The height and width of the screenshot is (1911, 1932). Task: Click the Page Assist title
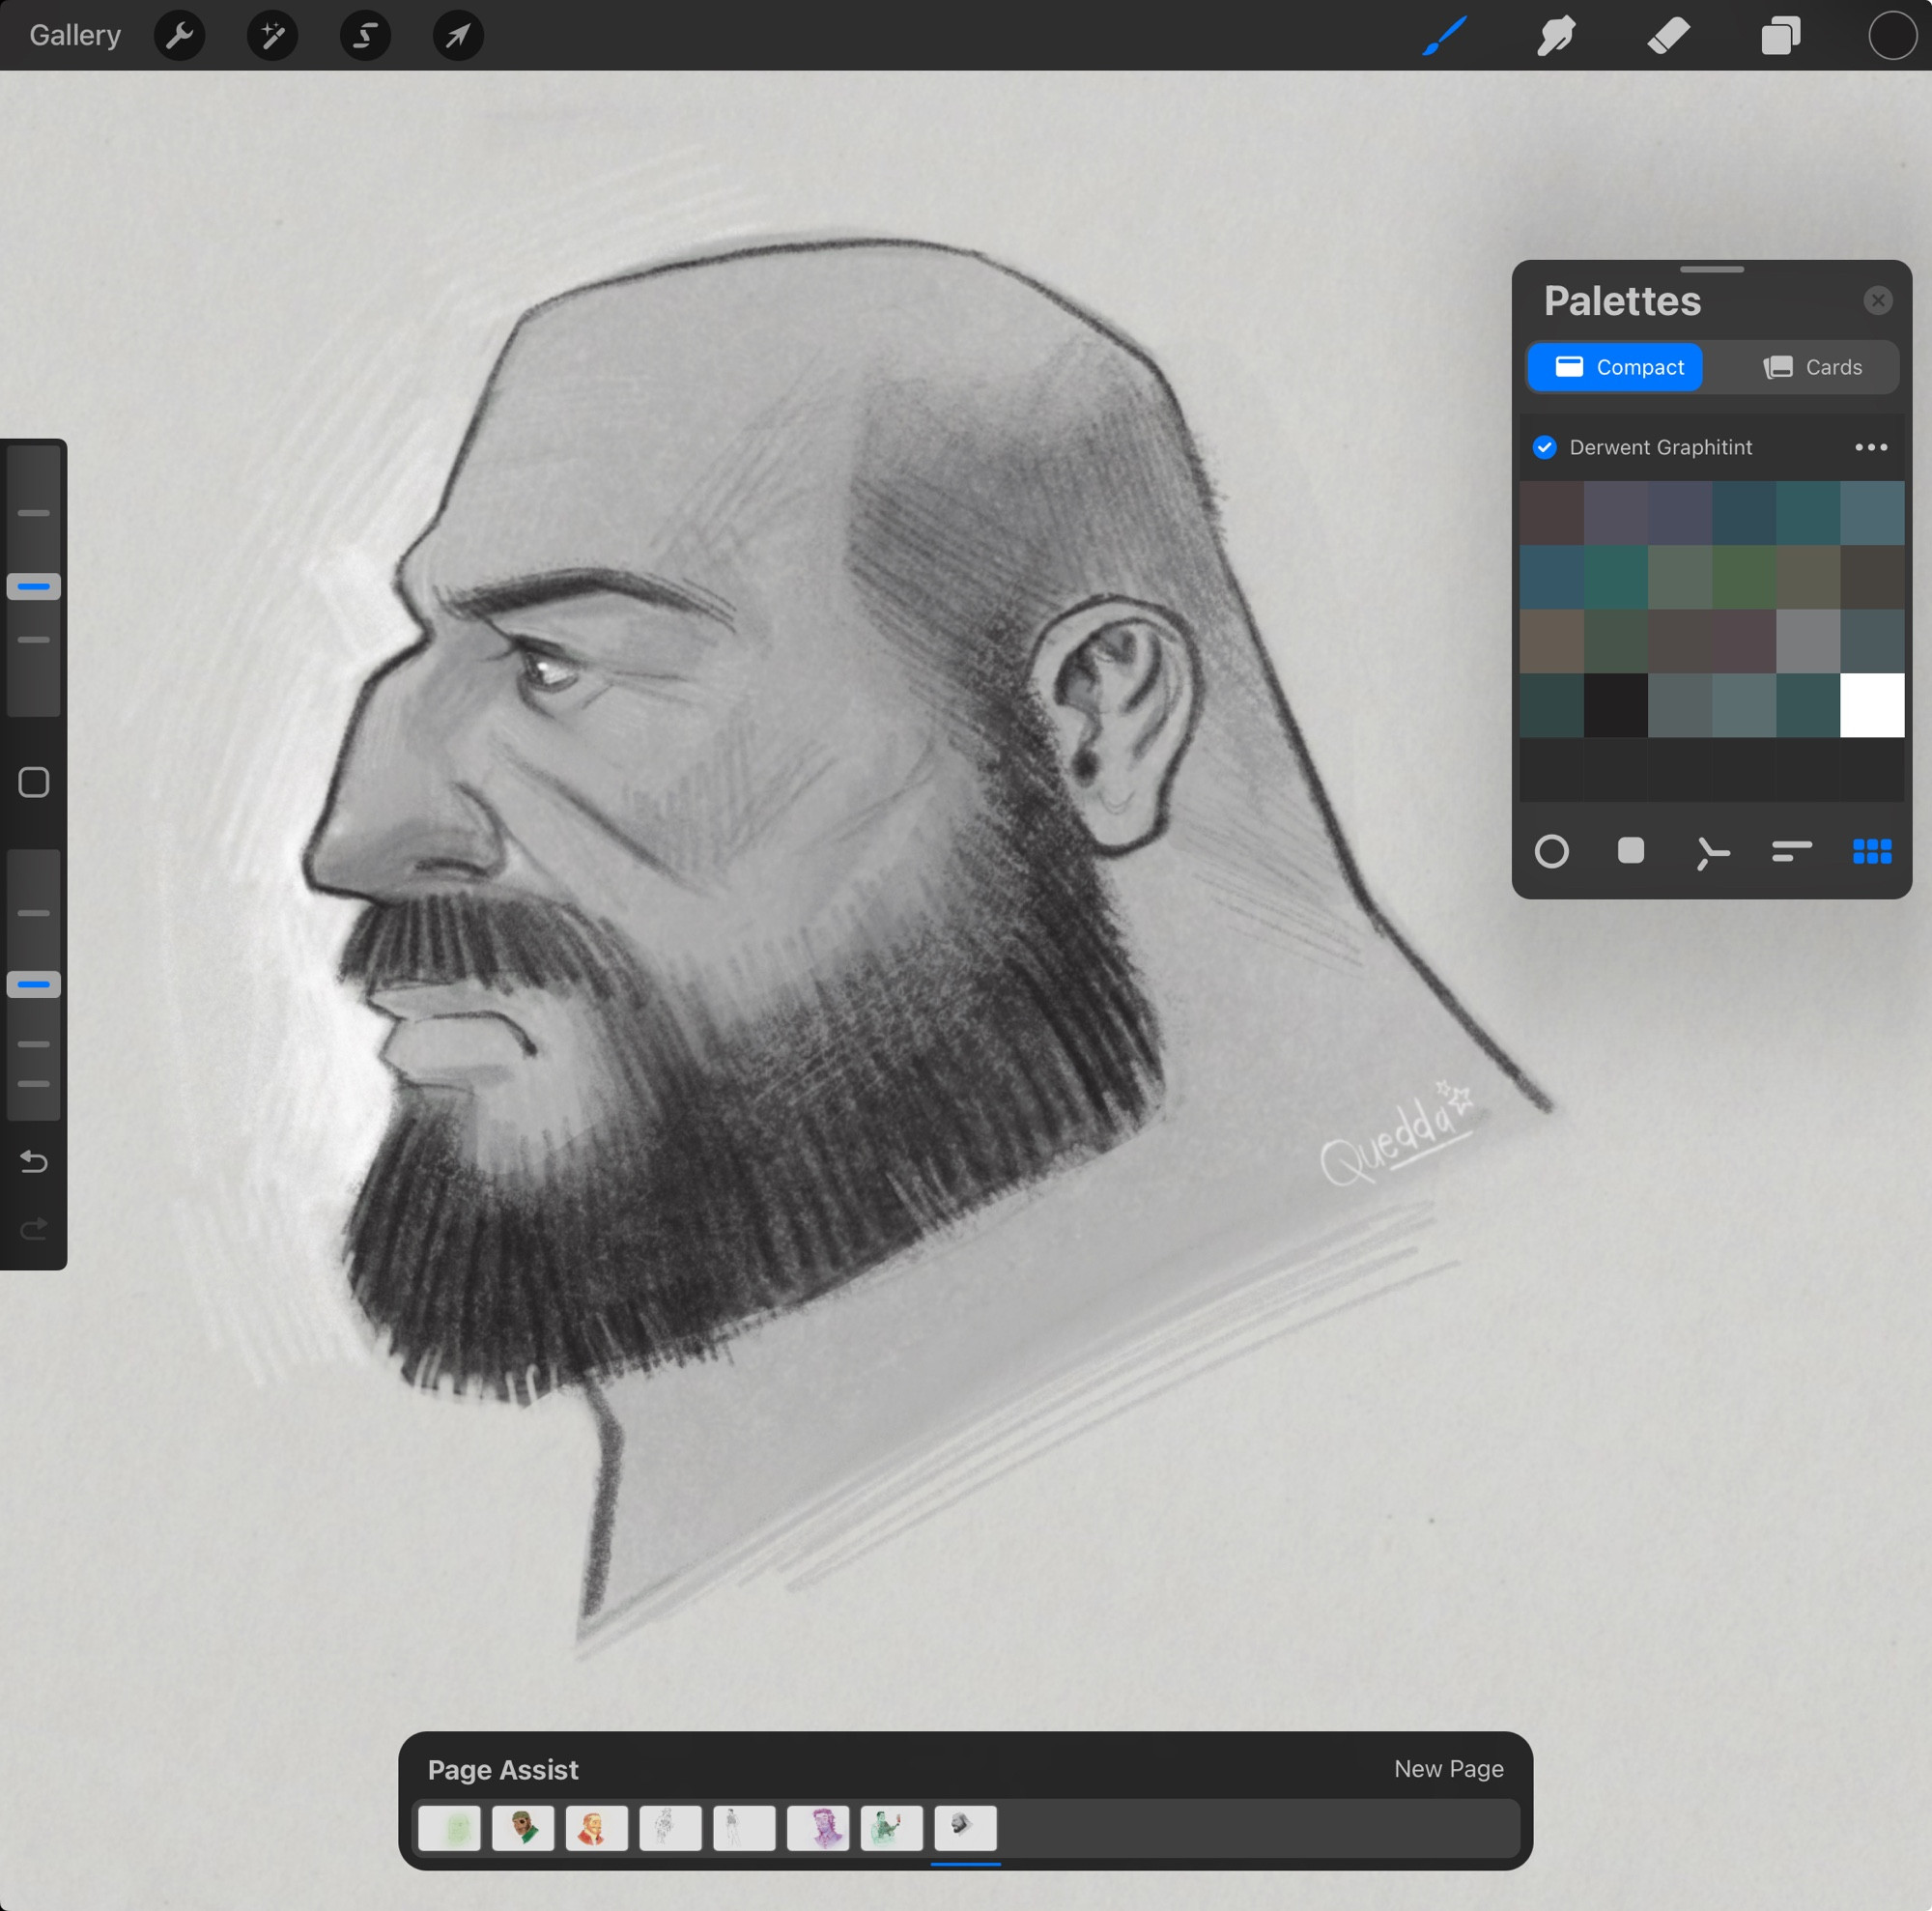[503, 1769]
